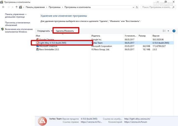Click version 2.0.3 cell
178x126 pixels.
click(155, 49)
